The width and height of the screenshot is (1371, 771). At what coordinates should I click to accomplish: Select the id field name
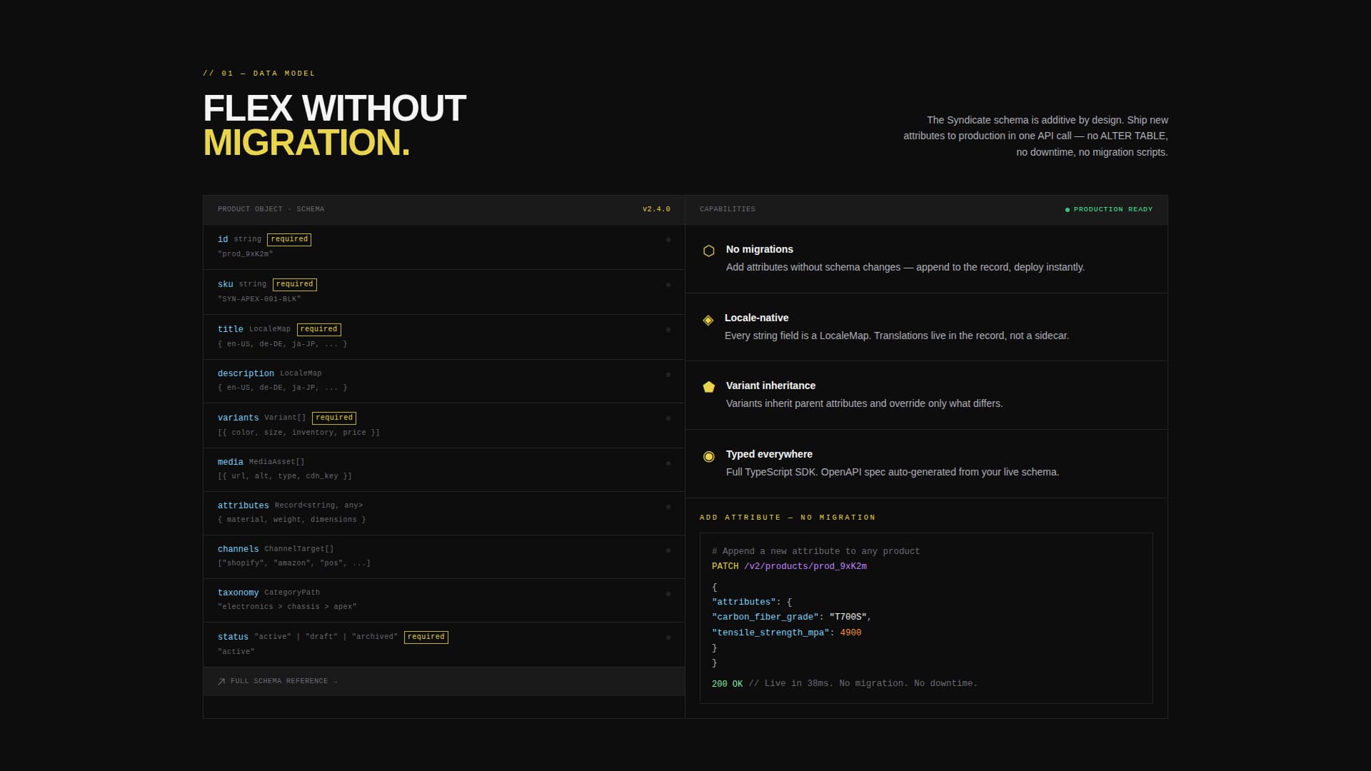point(223,239)
